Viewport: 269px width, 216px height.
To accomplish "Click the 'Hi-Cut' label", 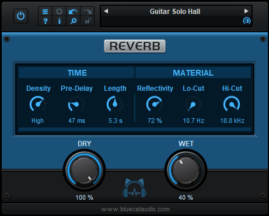I will (x=232, y=88).
